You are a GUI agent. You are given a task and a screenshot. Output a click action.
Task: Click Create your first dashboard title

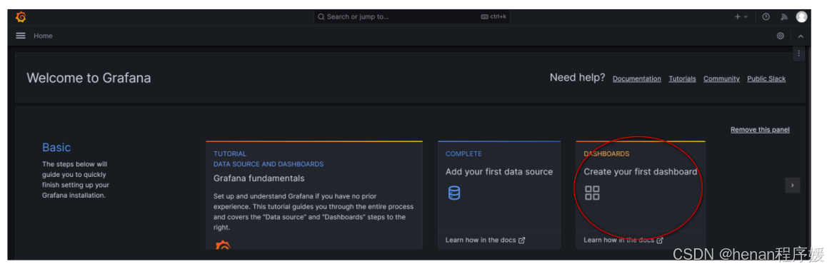click(641, 172)
